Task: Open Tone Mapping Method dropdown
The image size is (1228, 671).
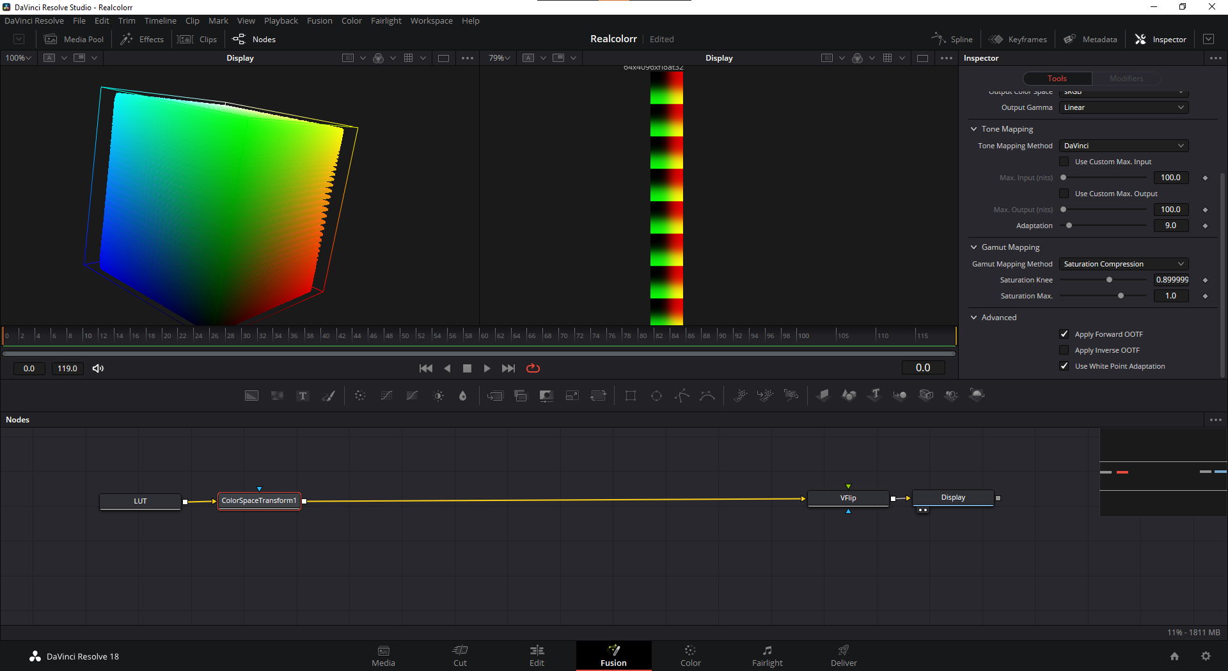Action: click(1124, 146)
